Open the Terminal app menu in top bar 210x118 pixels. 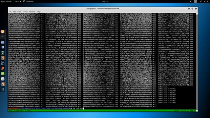coord(29,1)
